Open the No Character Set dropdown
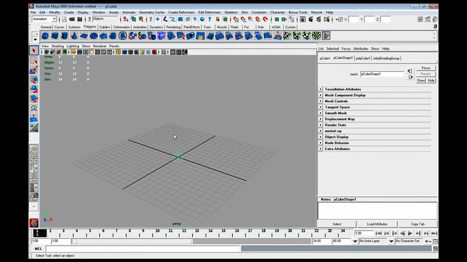 (391, 241)
